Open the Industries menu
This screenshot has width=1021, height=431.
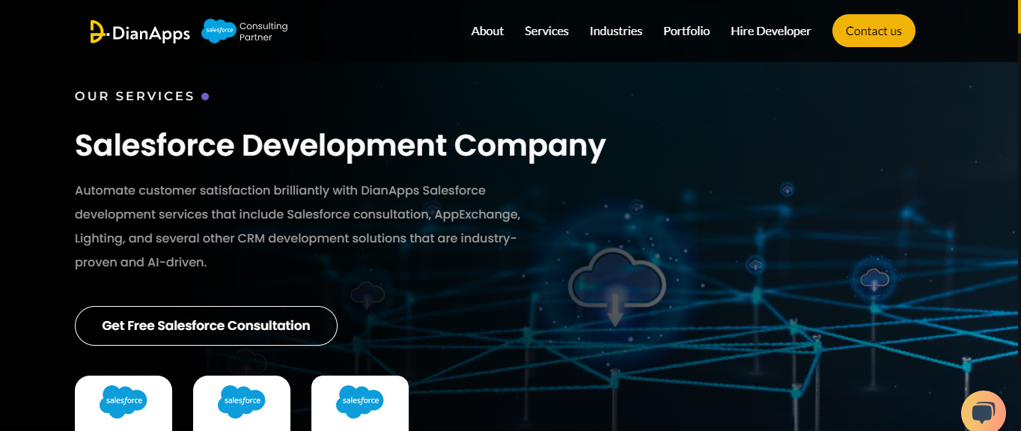tap(616, 31)
